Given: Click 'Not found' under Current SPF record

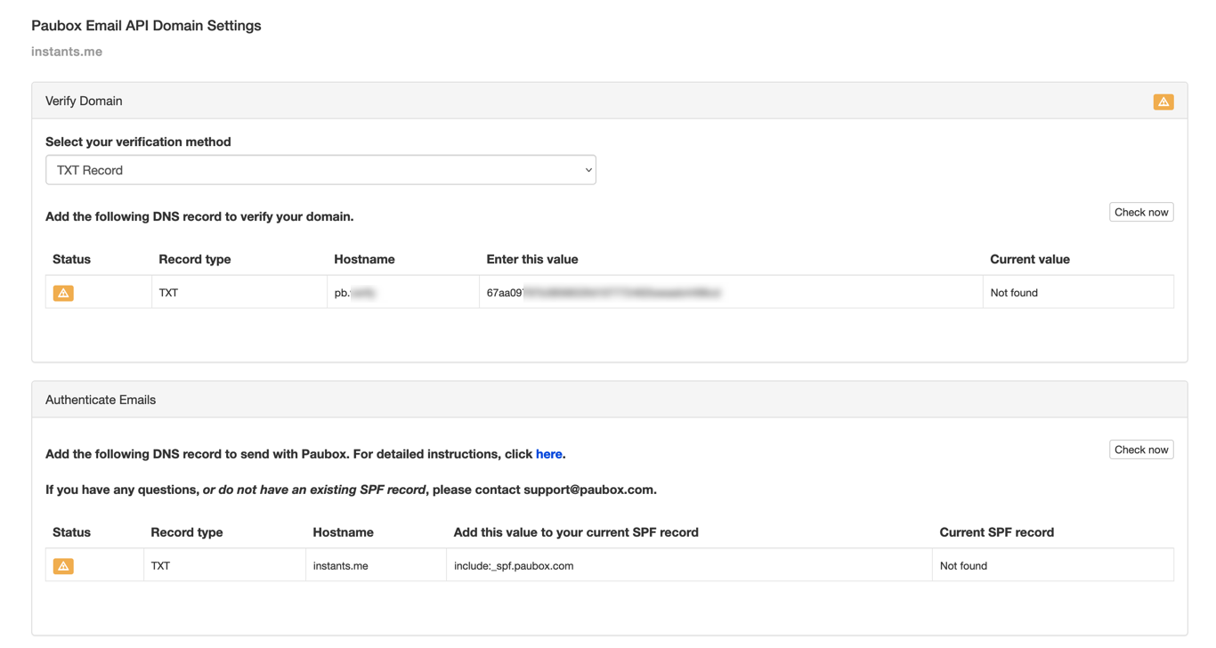Looking at the screenshot, I should pos(963,566).
